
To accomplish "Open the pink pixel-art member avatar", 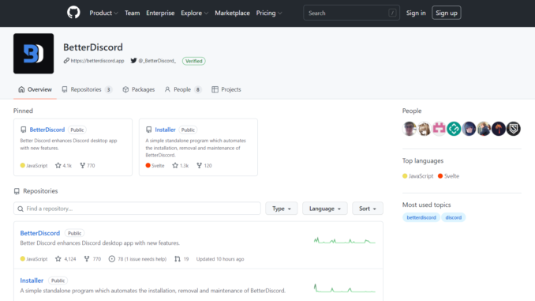I will click(x=439, y=129).
